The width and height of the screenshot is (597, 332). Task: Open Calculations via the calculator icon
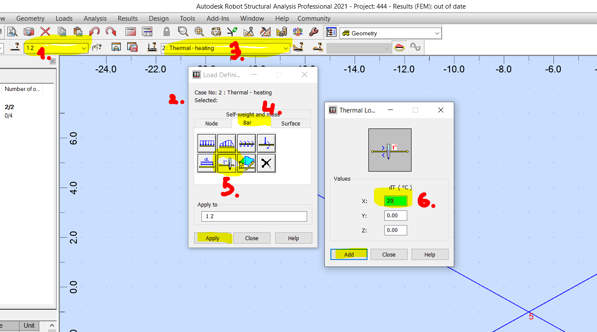click(x=130, y=31)
